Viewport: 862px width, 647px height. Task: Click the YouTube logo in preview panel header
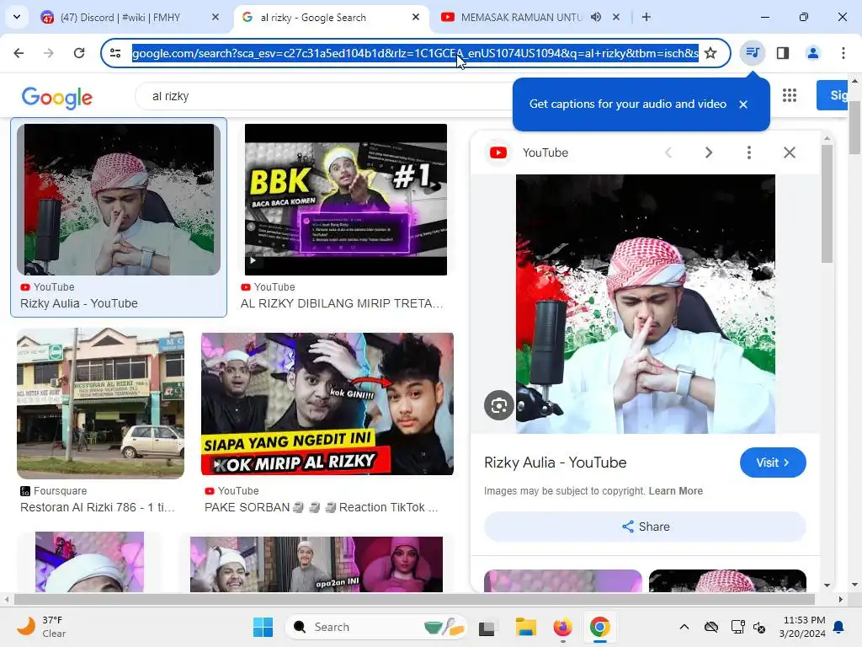pyautogui.click(x=498, y=152)
